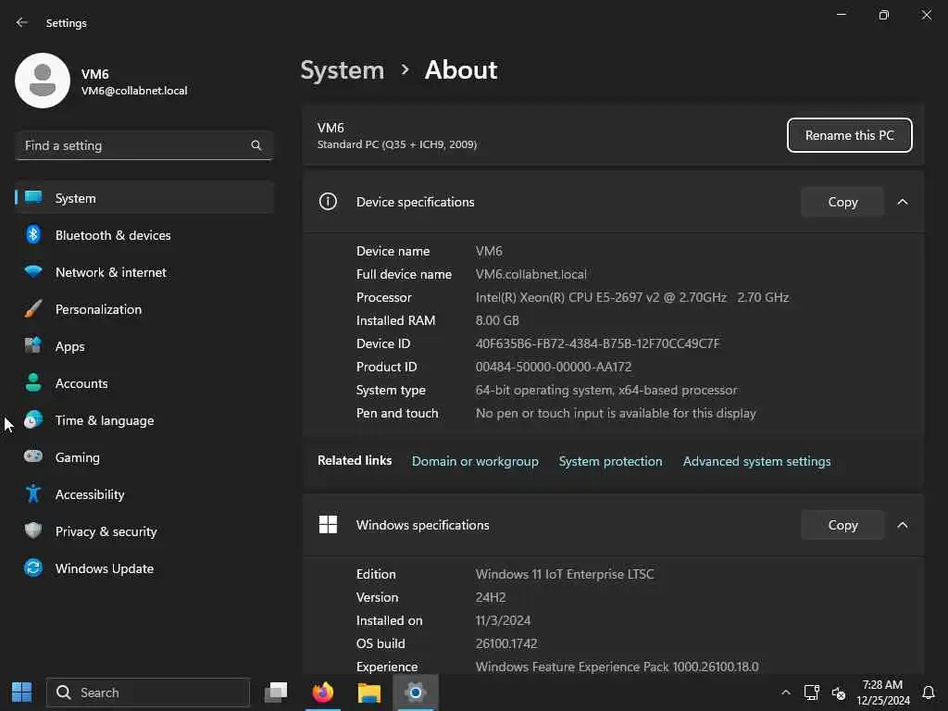Click the muted volume tray icon
The width and height of the screenshot is (948, 711).
tap(839, 692)
